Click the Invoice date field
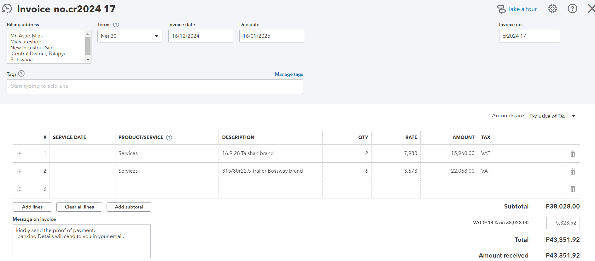This screenshot has height=261, width=595. [201, 36]
